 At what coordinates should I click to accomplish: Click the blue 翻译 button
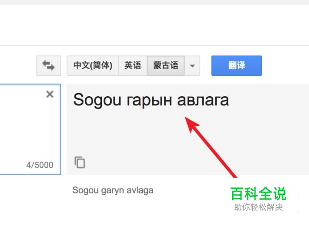237,65
